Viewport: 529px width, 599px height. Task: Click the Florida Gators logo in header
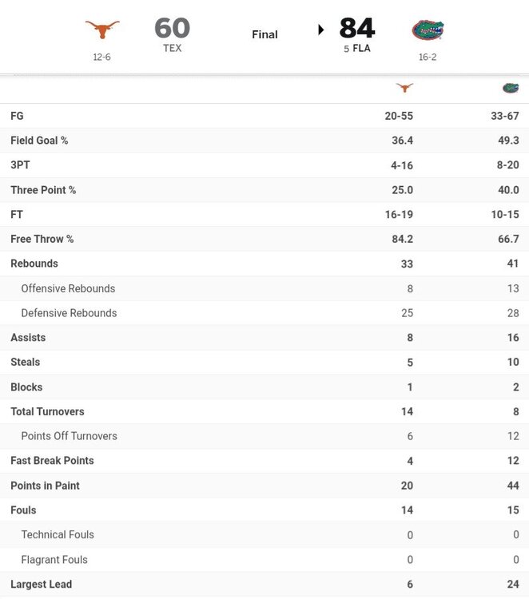pyautogui.click(x=428, y=30)
